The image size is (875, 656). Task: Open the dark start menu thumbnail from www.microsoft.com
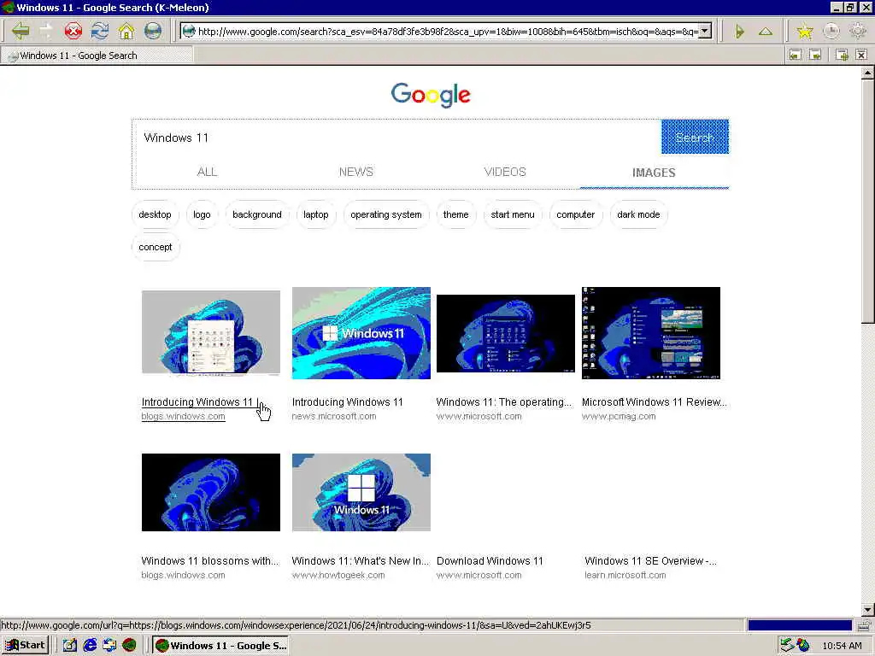506,333
